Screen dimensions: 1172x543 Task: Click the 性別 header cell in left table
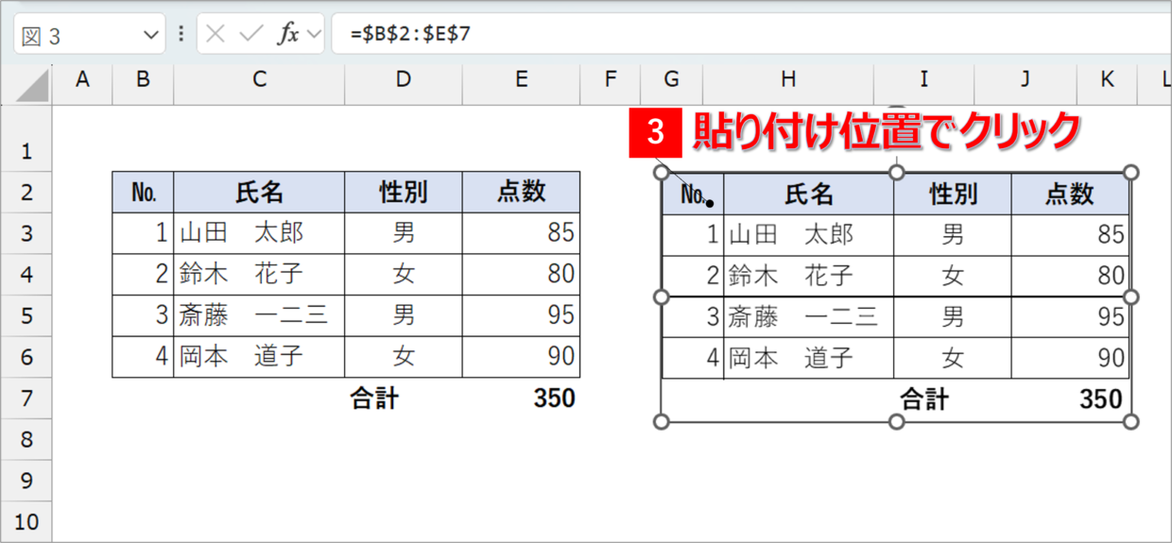point(404,192)
